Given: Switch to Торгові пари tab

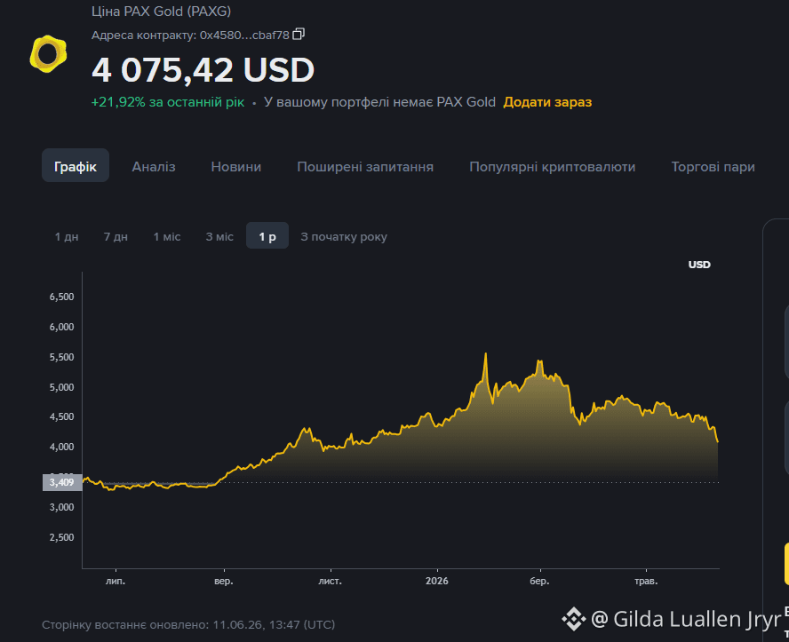Looking at the screenshot, I should [713, 166].
